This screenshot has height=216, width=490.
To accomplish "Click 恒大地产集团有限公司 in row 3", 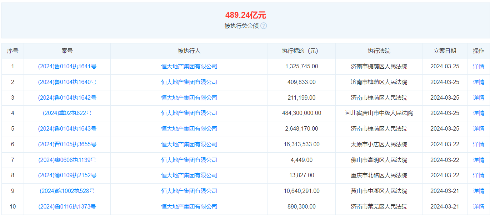I will [x=189, y=98].
